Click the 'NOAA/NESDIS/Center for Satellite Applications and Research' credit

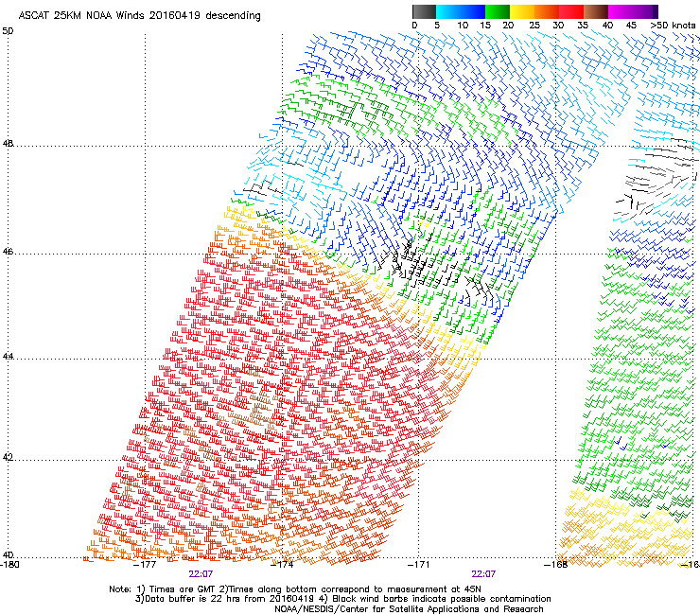pos(409,608)
